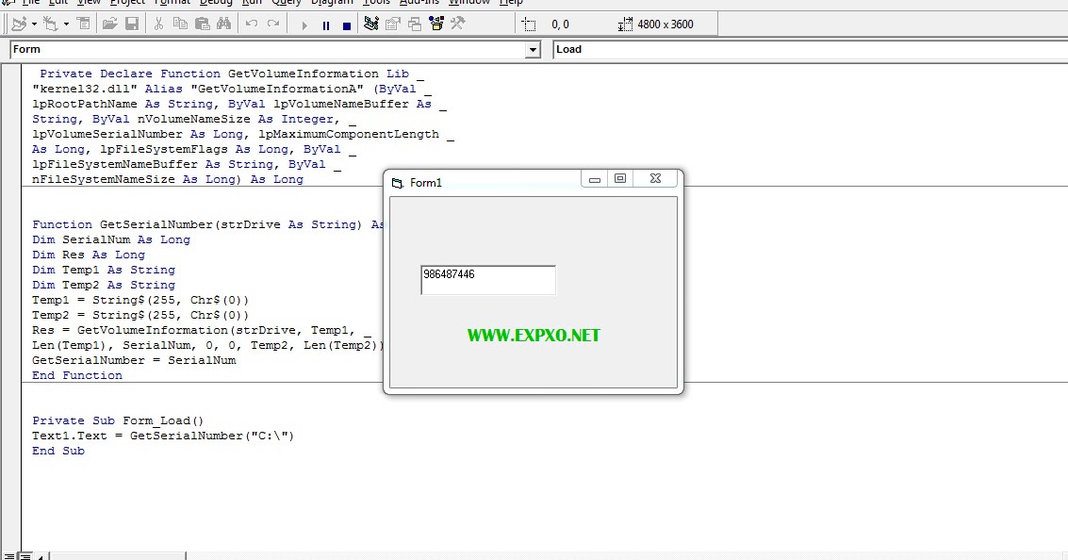Open the Menu Editor
The width and height of the screenshot is (1068, 560).
point(83,24)
